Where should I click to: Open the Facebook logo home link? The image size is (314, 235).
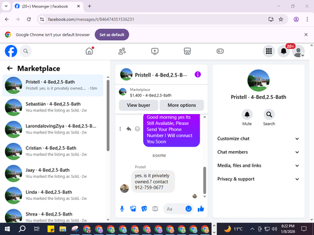click(11, 51)
